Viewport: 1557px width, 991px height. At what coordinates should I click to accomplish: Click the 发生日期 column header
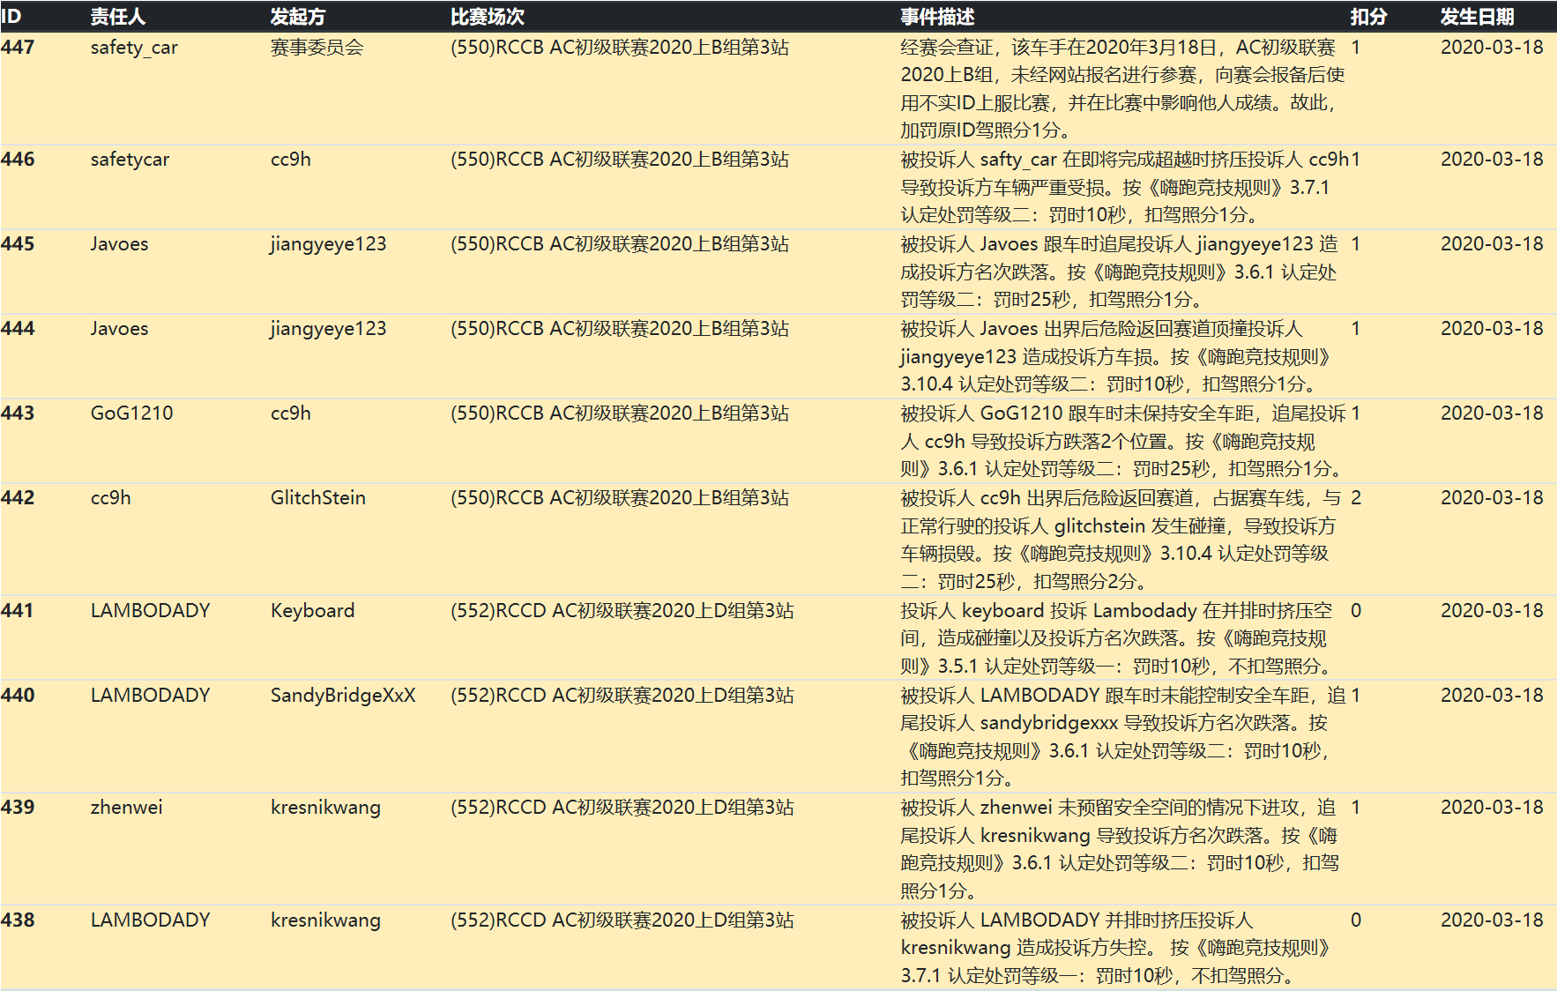1477,17
